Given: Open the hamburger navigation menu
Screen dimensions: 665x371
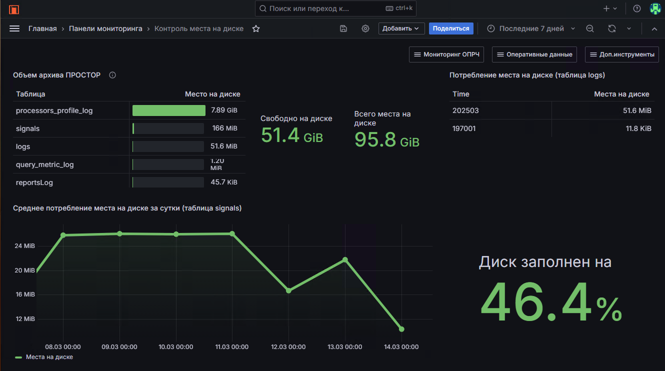Looking at the screenshot, I should [14, 28].
